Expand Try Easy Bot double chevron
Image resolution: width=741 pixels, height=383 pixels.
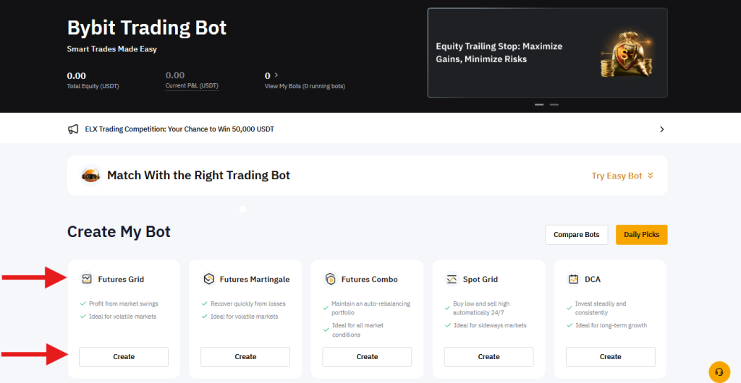tap(651, 176)
